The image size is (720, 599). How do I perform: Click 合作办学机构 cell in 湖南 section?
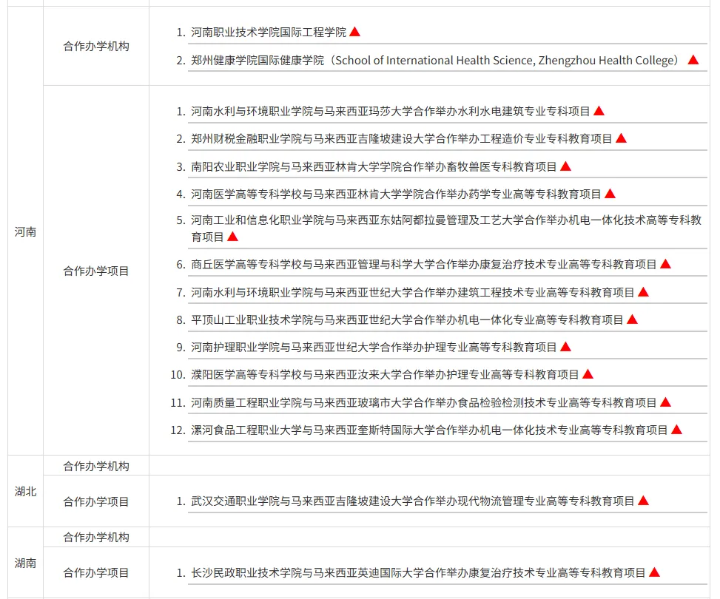tap(96, 537)
